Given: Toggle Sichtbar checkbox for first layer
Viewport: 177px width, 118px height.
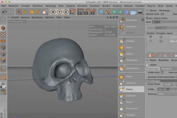Looking at the screenshot, I should coord(150,37).
